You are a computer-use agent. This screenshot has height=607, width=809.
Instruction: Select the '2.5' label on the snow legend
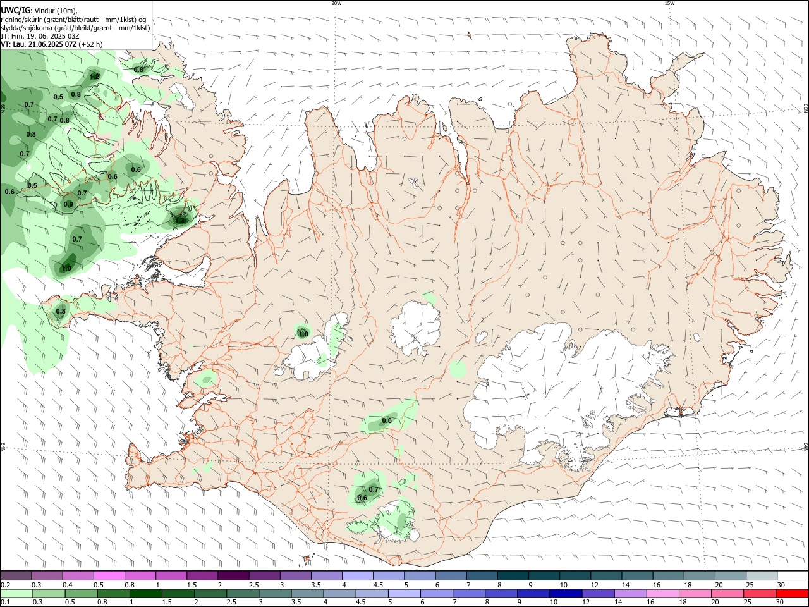click(x=253, y=585)
